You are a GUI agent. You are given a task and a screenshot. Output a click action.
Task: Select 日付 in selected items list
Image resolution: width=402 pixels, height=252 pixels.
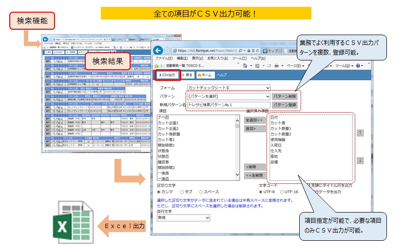coord(274,117)
